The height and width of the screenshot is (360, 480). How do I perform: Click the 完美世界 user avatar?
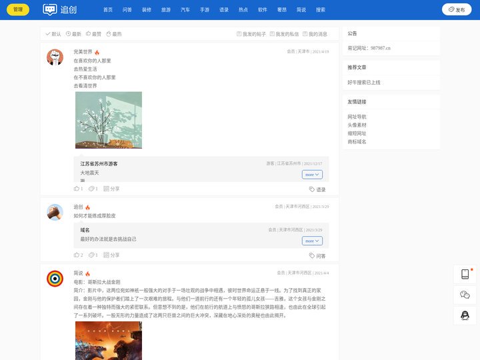coord(55,57)
